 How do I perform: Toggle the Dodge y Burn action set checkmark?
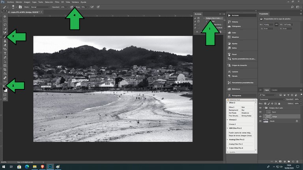195,18
